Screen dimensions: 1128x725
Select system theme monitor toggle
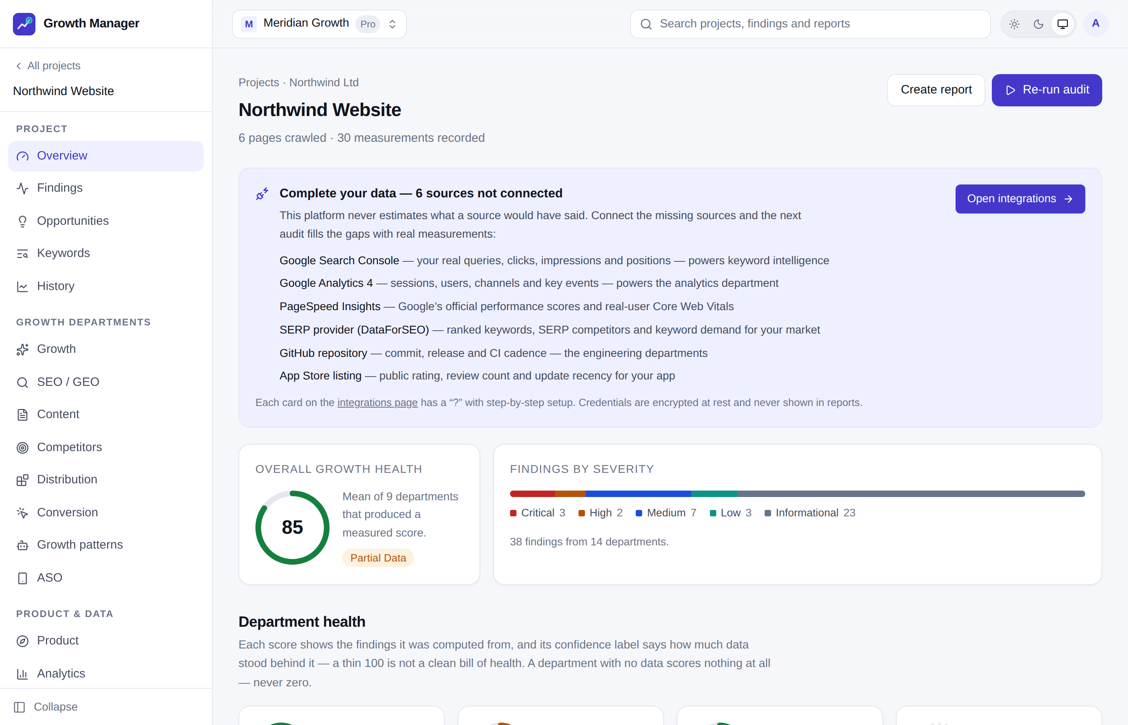[x=1063, y=24]
